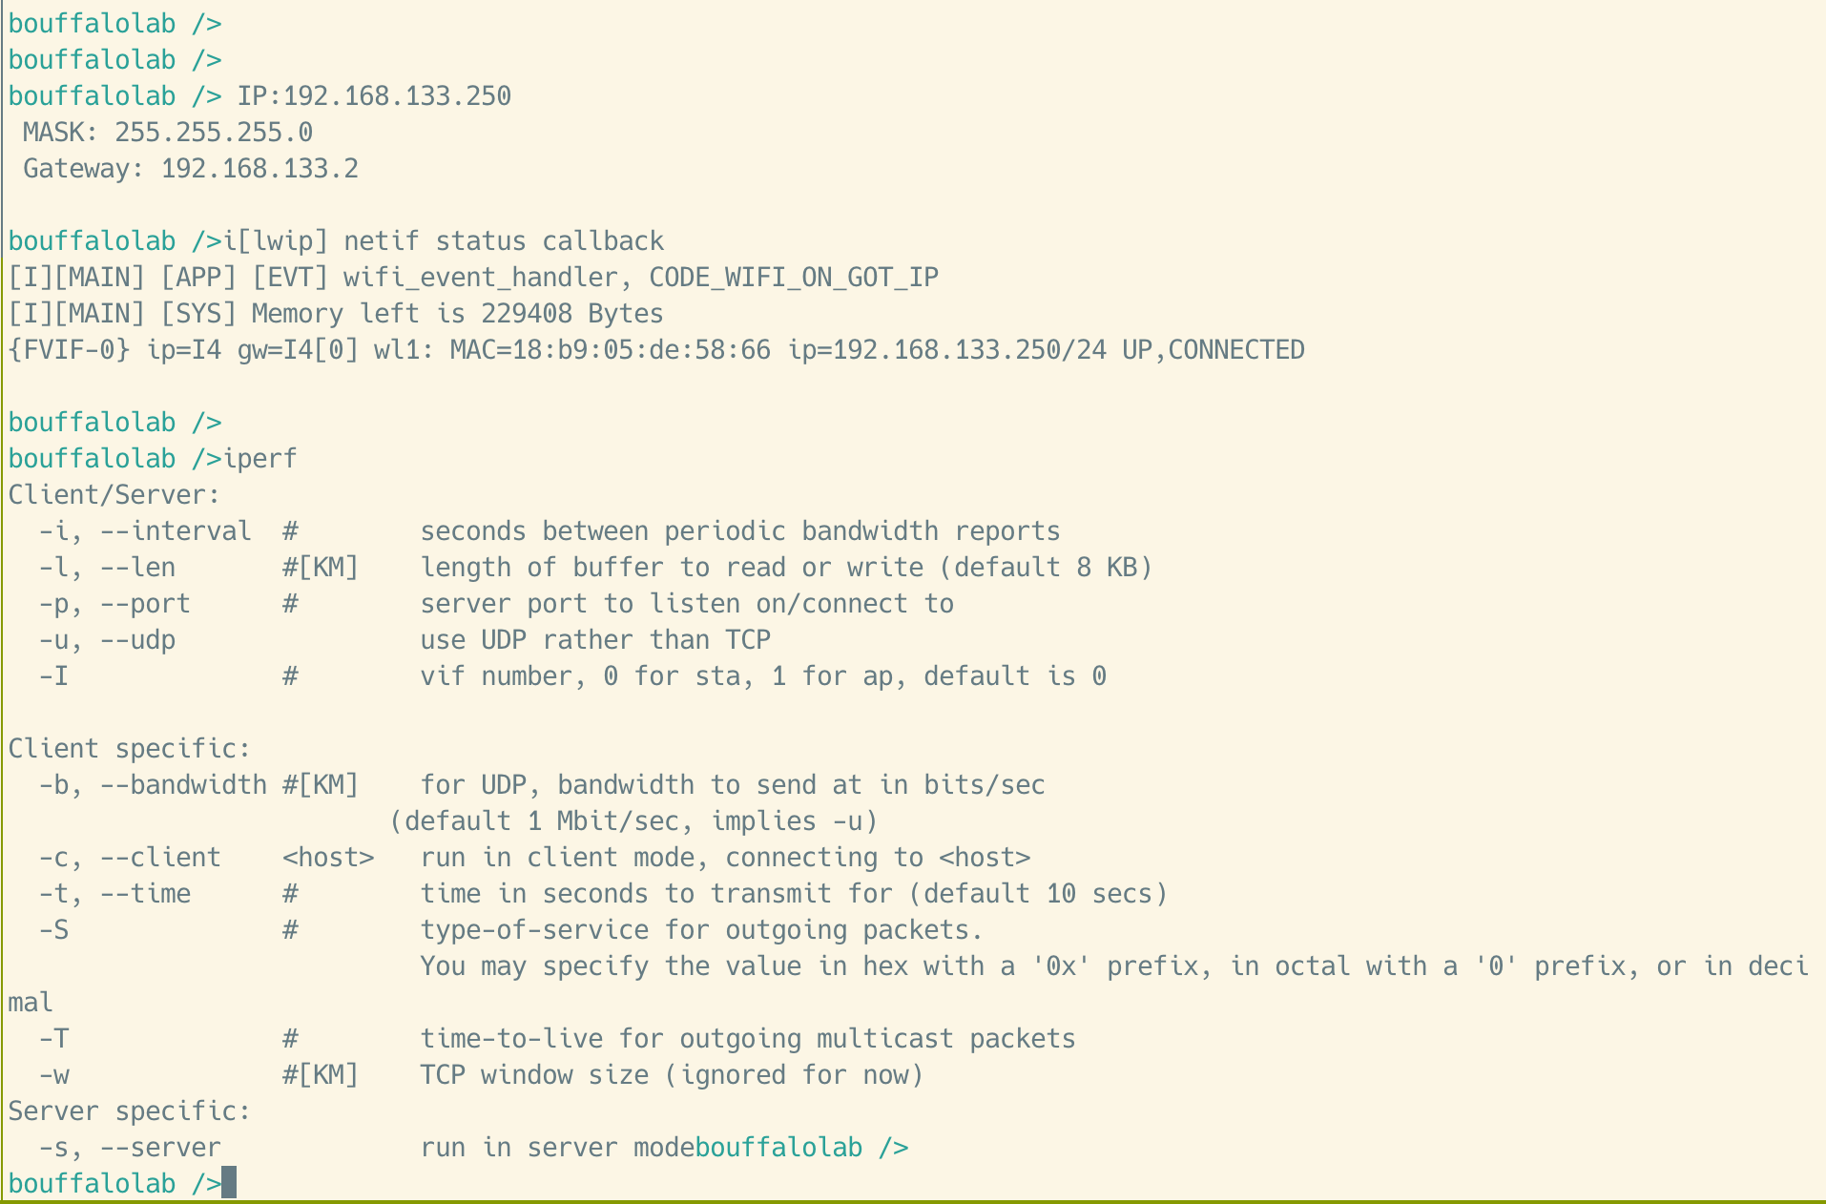Click the Gateway address 192.168.133.2
The width and height of the screenshot is (1826, 1204).
tap(259, 168)
